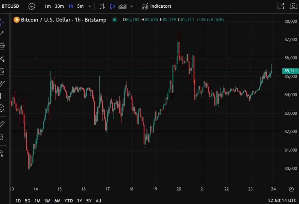Expand the chart style dropdown arrow
This screenshot has width=299, height=204.
point(132,6)
